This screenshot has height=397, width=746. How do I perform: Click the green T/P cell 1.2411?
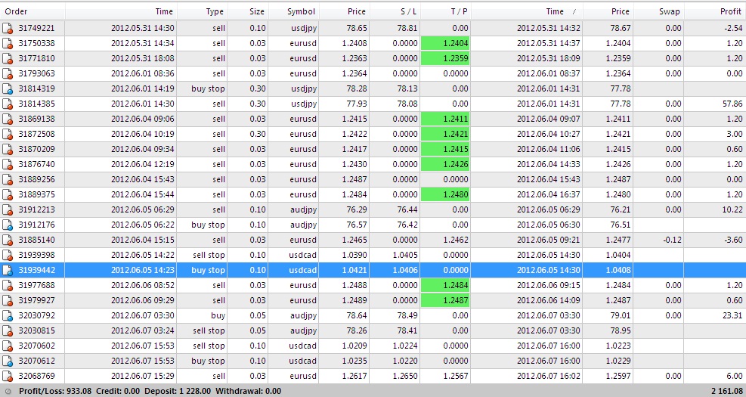(x=445, y=119)
